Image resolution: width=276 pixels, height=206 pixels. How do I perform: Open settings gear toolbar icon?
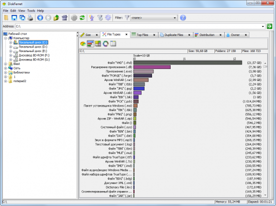pos(108,17)
